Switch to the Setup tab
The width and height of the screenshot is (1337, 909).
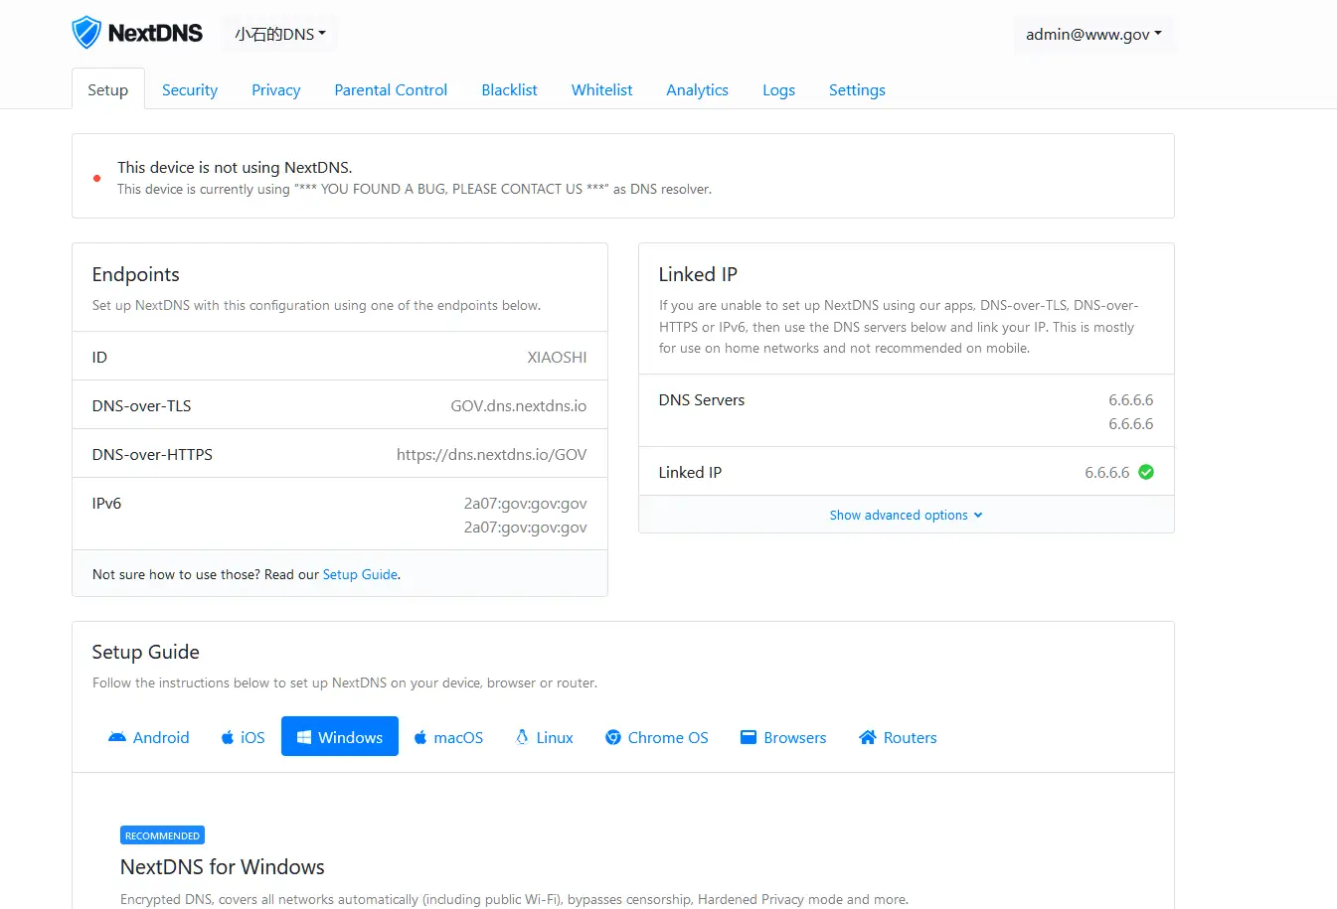pos(108,89)
